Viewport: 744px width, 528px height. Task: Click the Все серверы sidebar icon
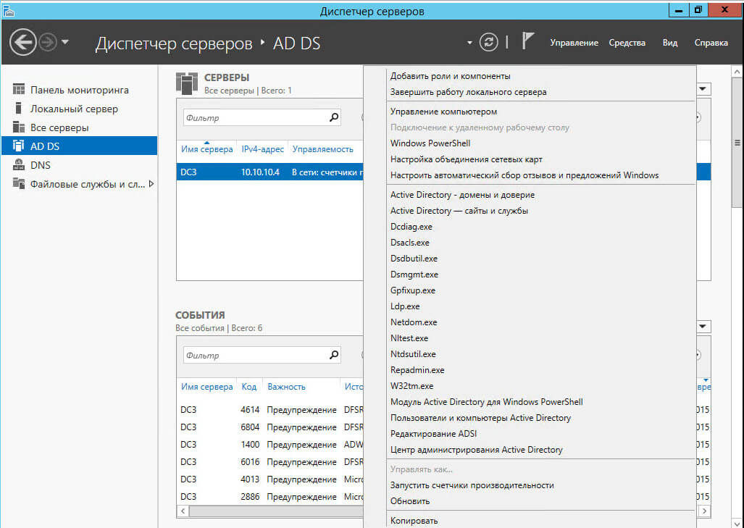pos(19,127)
